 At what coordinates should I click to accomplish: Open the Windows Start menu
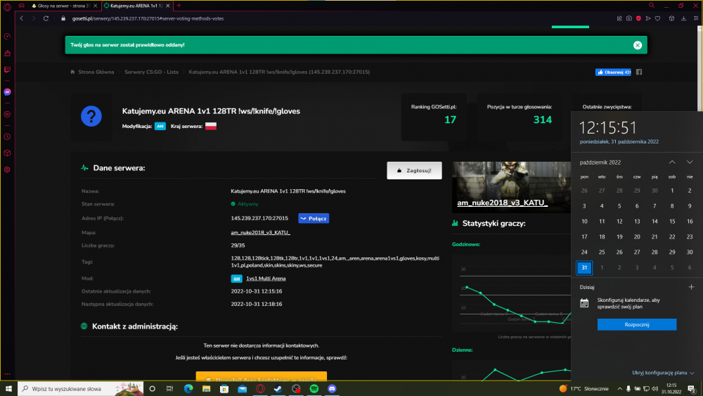pyautogui.click(x=8, y=388)
